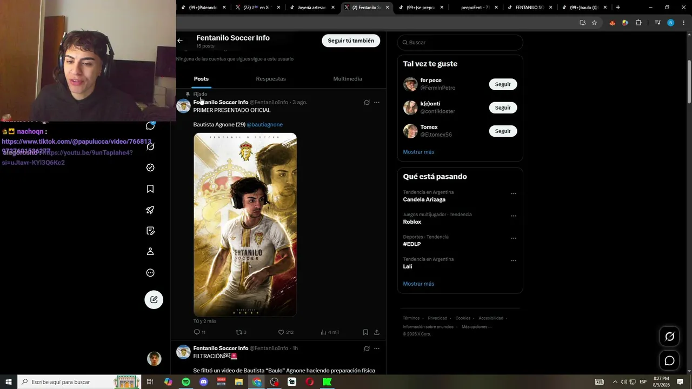Open the Chrome media controls icon
Screen dimensions: 692x389
click(x=657, y=23)
